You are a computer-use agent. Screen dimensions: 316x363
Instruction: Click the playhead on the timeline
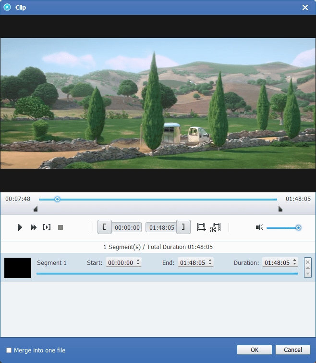pos(57,199)
